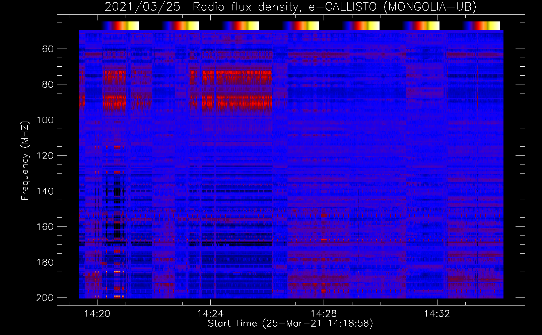Viewport: 542px width, 335px height.
Task: Click the 80 frequency tick label
Action: coord(48,84)
